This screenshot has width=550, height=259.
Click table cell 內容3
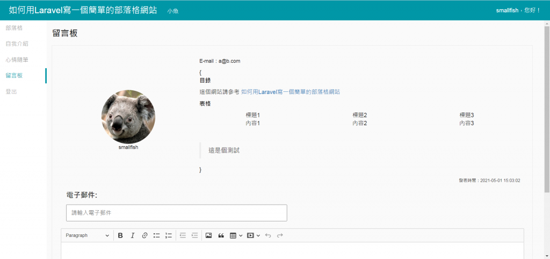pos(467,123)
